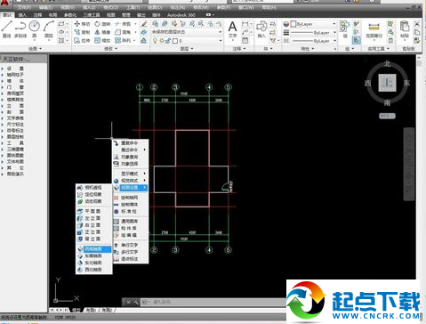
Task: Toggle the layer freeze sun icon
Action: [162, 41]
